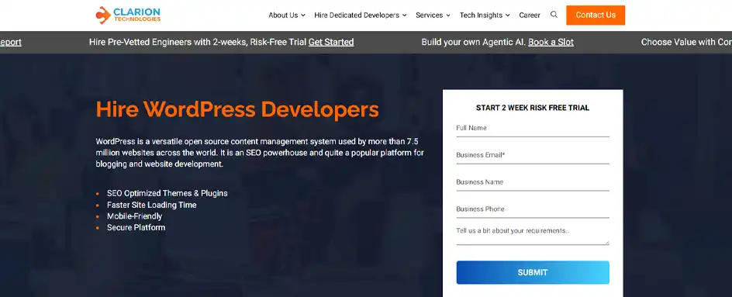This screenshot has height=297, width=732.
Task: Click the Clarion Technologies logo
Action: [128, 15]
